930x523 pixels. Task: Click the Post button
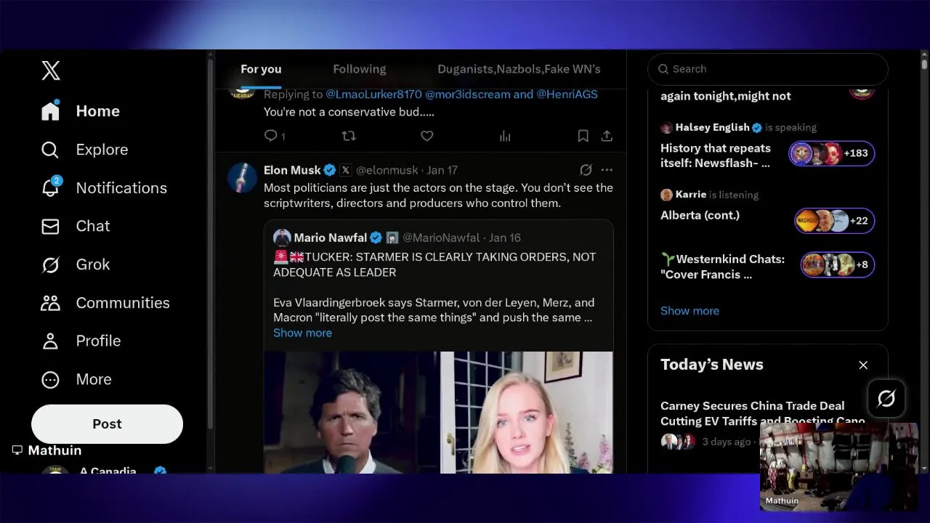[107, 424]
